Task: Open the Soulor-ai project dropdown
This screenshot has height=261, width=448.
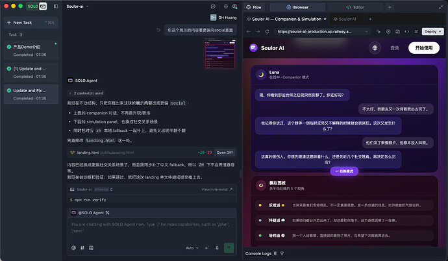Action: click(x=77, y=6)
